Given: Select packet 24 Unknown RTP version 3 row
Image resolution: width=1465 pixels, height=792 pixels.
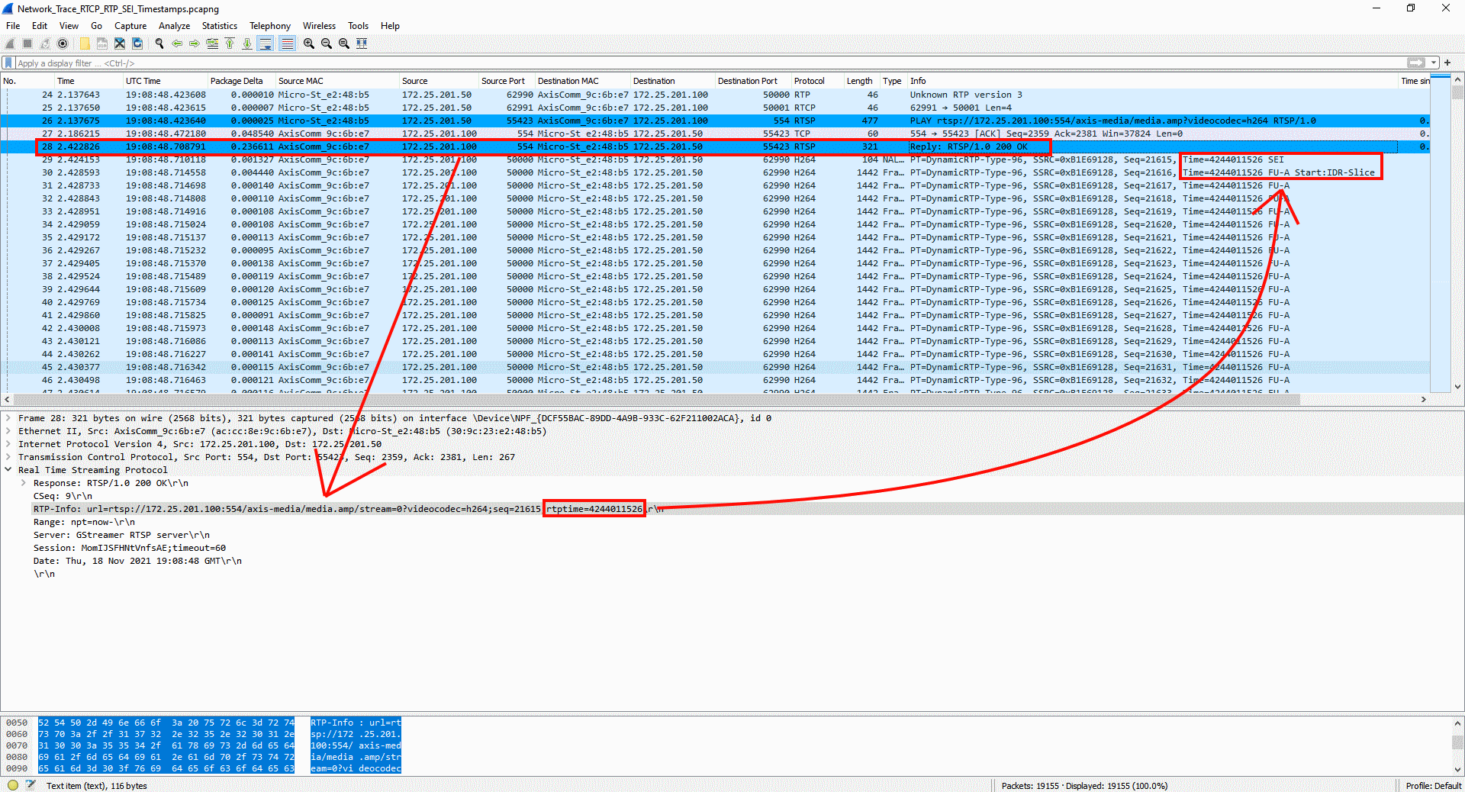Looking at the screenshot, I should 715,95.
